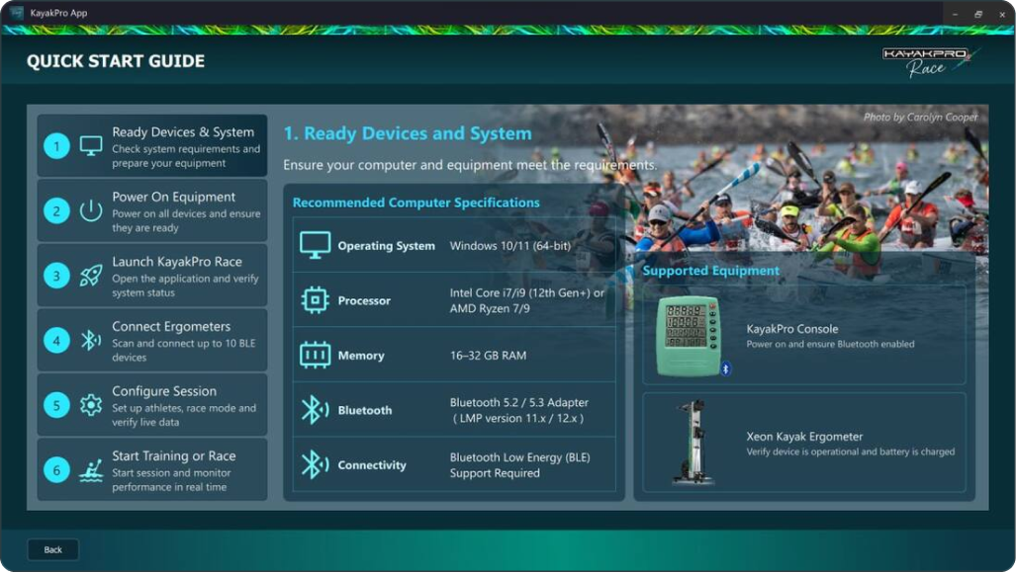
Task: Click the monitor icon for Ready Devices & System
Action: 91,146
